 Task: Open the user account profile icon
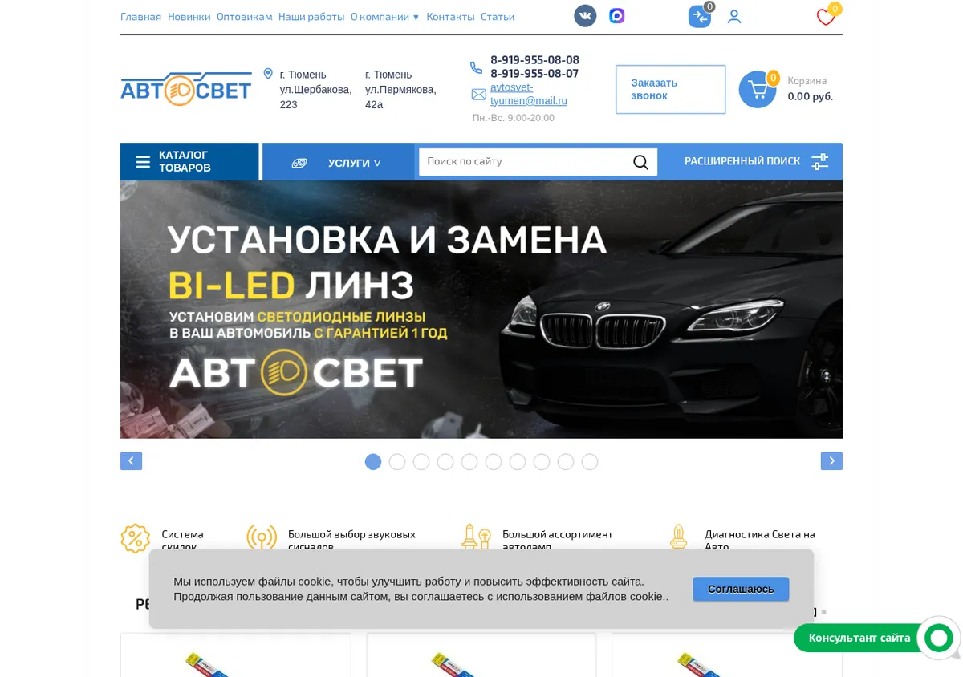coord(734,17)
